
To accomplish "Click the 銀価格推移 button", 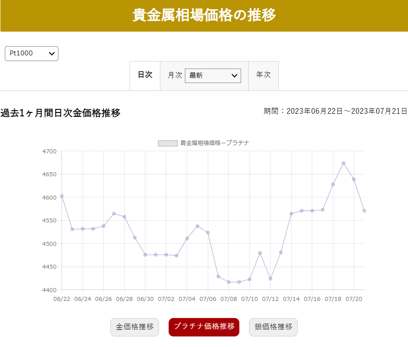I will point(273,327).
